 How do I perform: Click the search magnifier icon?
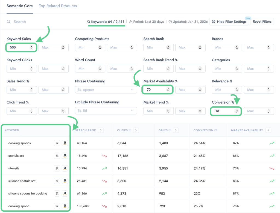(x=9, y=22)
